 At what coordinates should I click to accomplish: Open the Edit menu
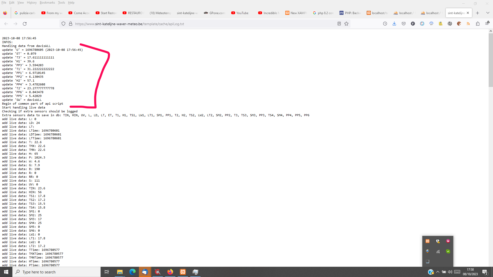click(12, 3)
